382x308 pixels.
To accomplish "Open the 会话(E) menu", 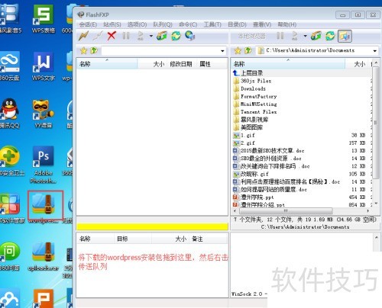I will (88, 24).
